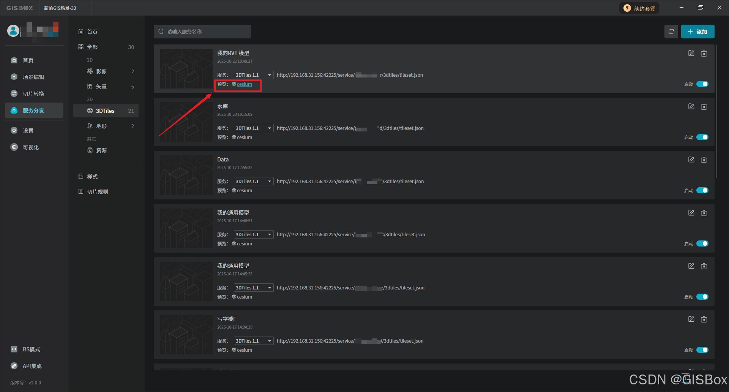Select 3DTiles category

click(x=106, y=111)
